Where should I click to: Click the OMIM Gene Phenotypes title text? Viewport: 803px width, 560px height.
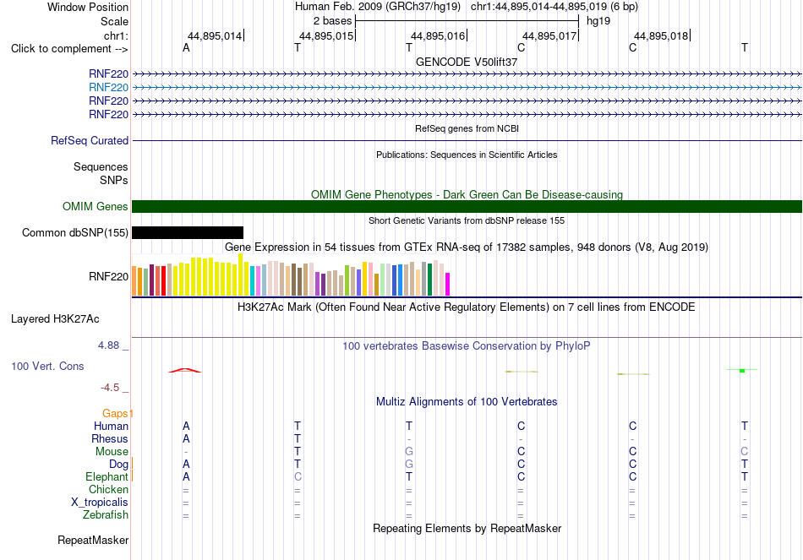pyautogui.click(x=467, y=194)
